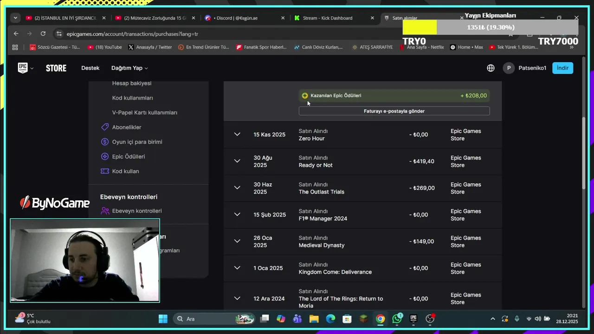594x334 pixels.
Task: Switch to Mütecaviz Zorluğunda YouTube tab
Action: tap(155, 18)
